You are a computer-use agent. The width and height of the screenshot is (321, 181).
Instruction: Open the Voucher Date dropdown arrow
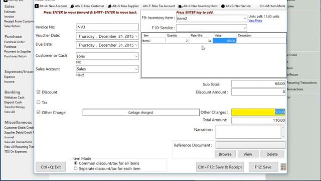point(136,36)
